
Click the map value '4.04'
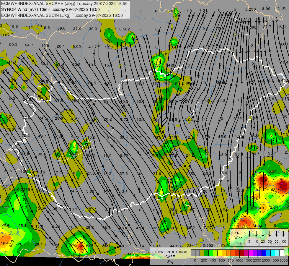[258, 226]
